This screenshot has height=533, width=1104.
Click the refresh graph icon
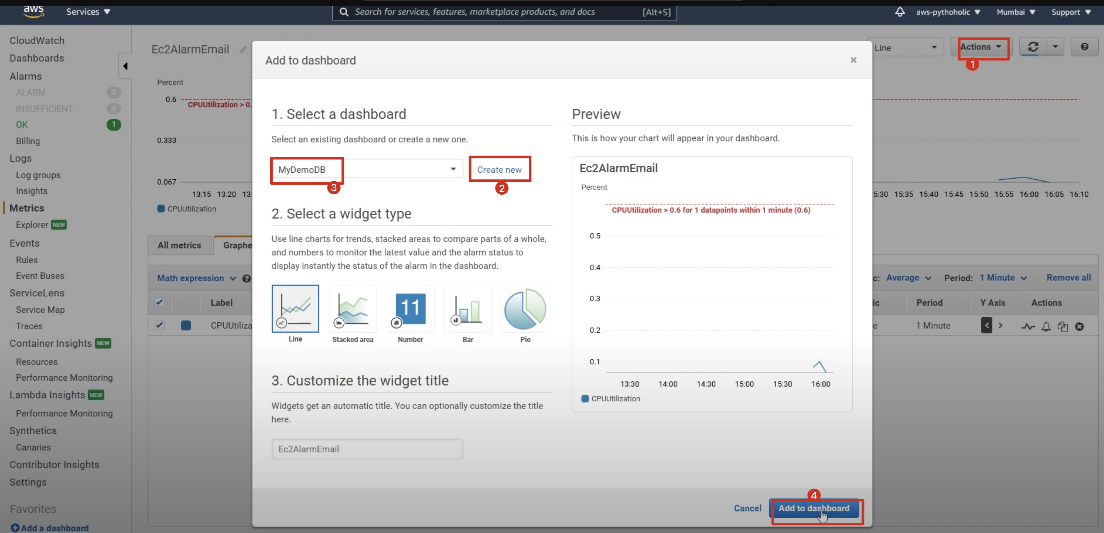pyautogui.click(x=1033, y=47)
